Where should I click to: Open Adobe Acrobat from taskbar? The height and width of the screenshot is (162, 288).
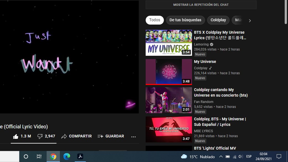[80, 156]
